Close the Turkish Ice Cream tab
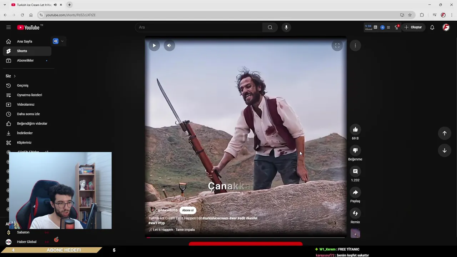Screen dimensions: 457x257 [61, 5]
